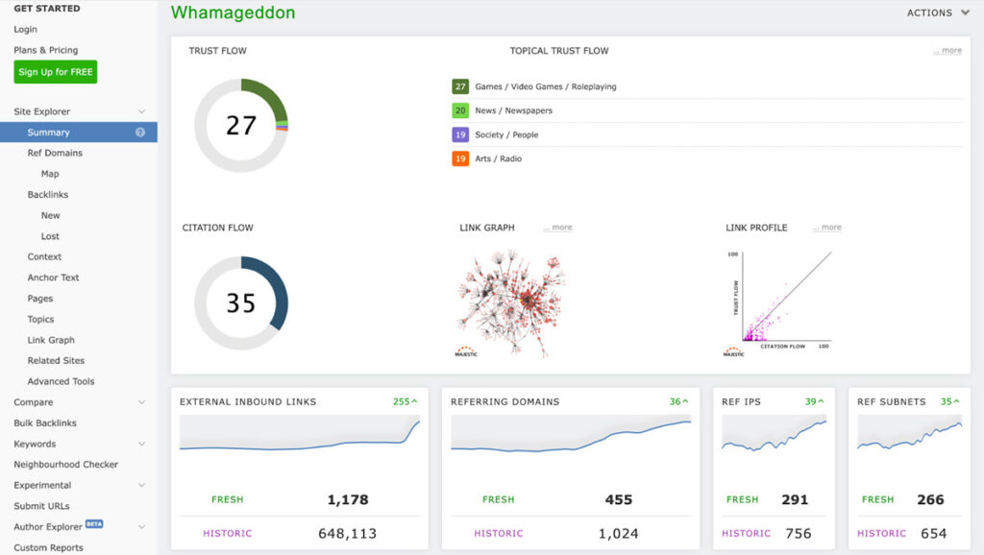Click the External Inbound Links trend chart
This screenshot has height=555, width=984.
point(300,434)
